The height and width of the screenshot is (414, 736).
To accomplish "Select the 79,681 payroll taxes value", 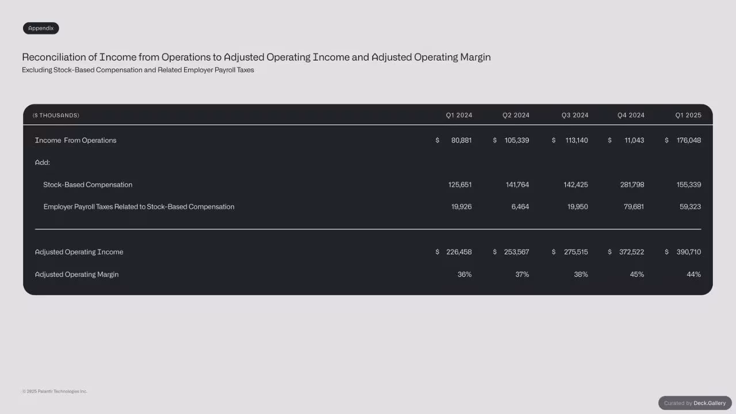I will tap(634, 207).
